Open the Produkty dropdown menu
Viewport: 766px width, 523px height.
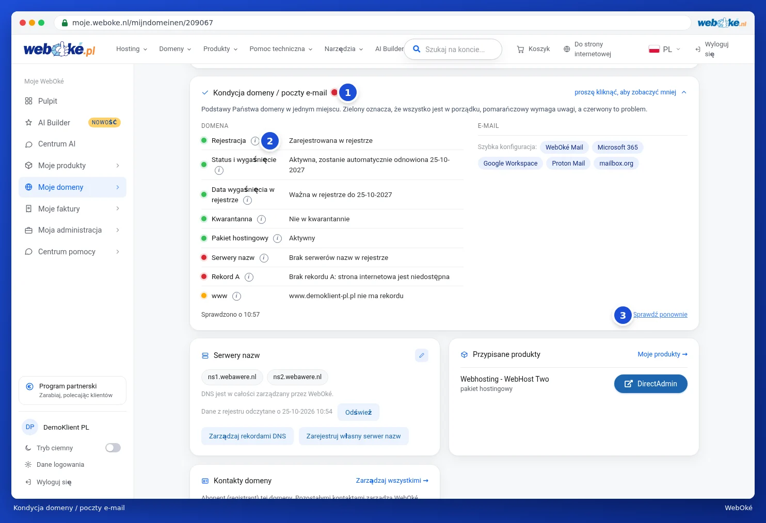(x=220, y=49)
